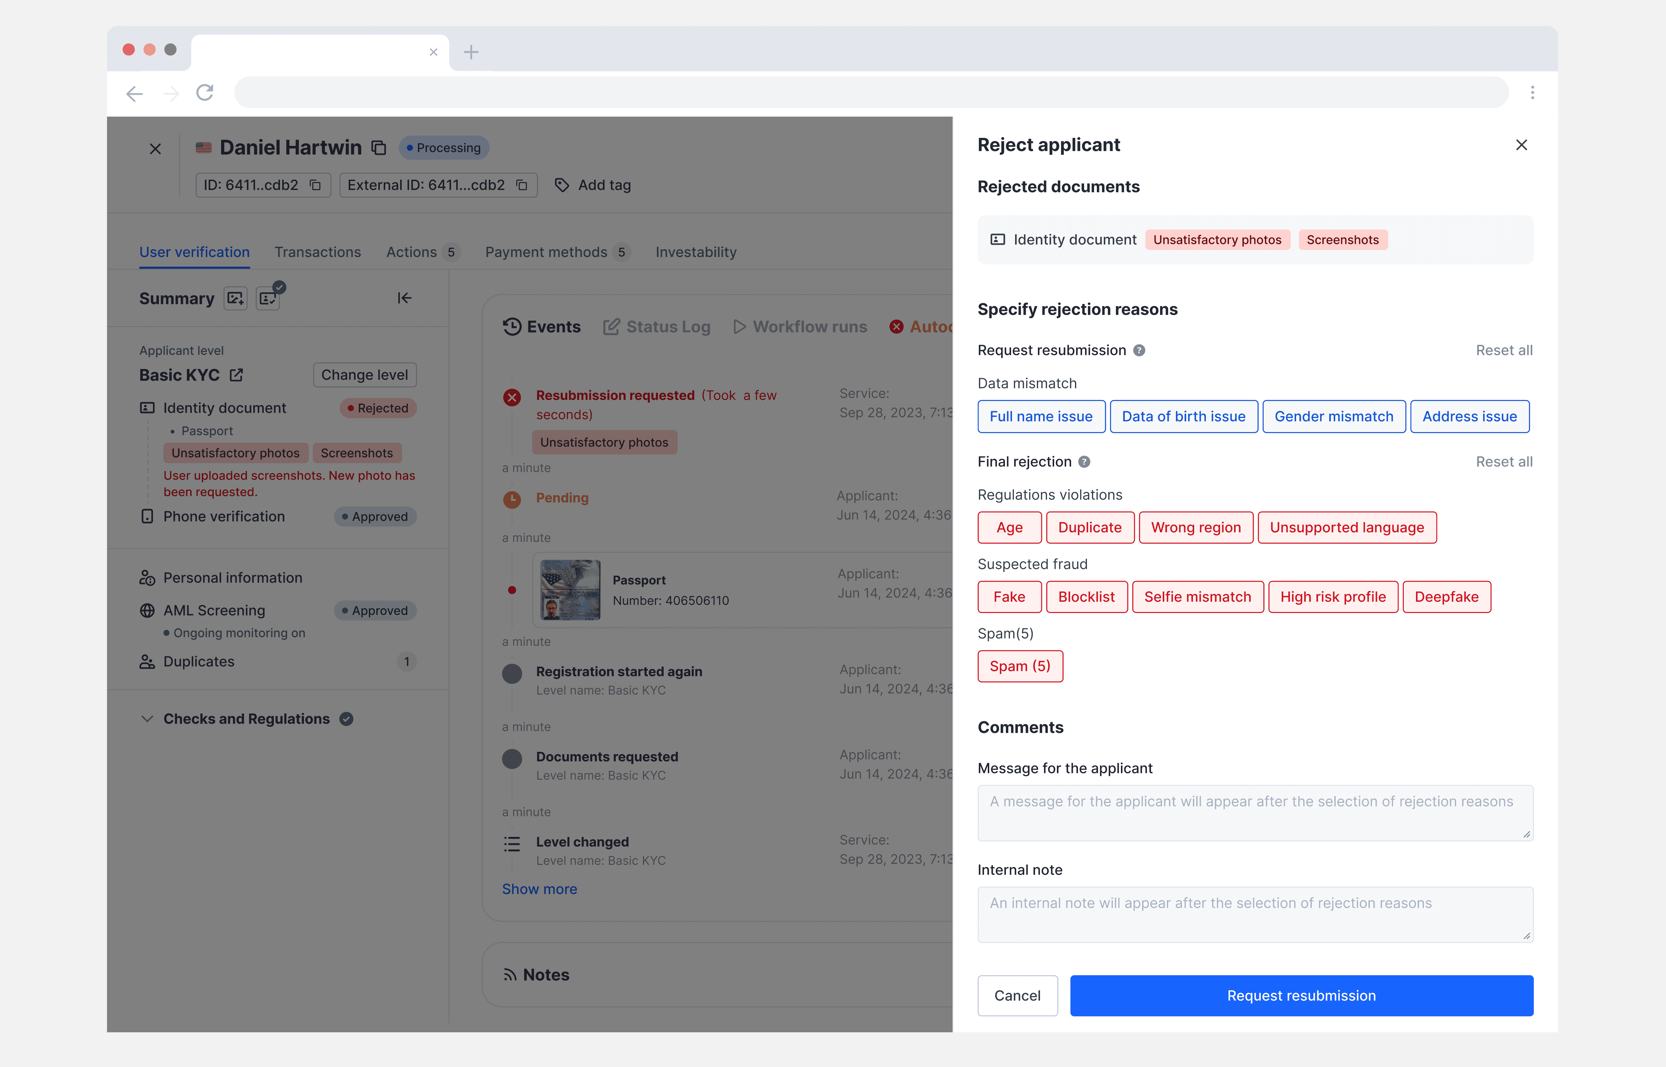
Task: Click the Add tag icon
Action: click(x=562, y=185)
